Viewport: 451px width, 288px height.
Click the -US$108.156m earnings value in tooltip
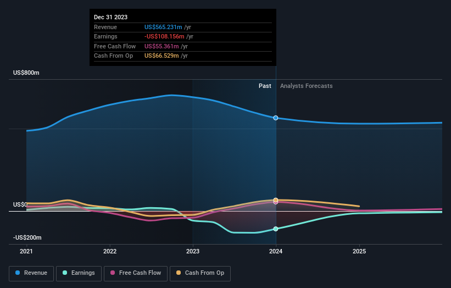click(164, 36)
